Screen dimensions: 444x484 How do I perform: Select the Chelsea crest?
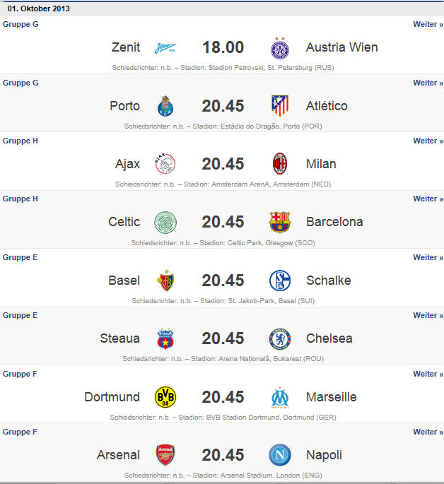[280, 338]
